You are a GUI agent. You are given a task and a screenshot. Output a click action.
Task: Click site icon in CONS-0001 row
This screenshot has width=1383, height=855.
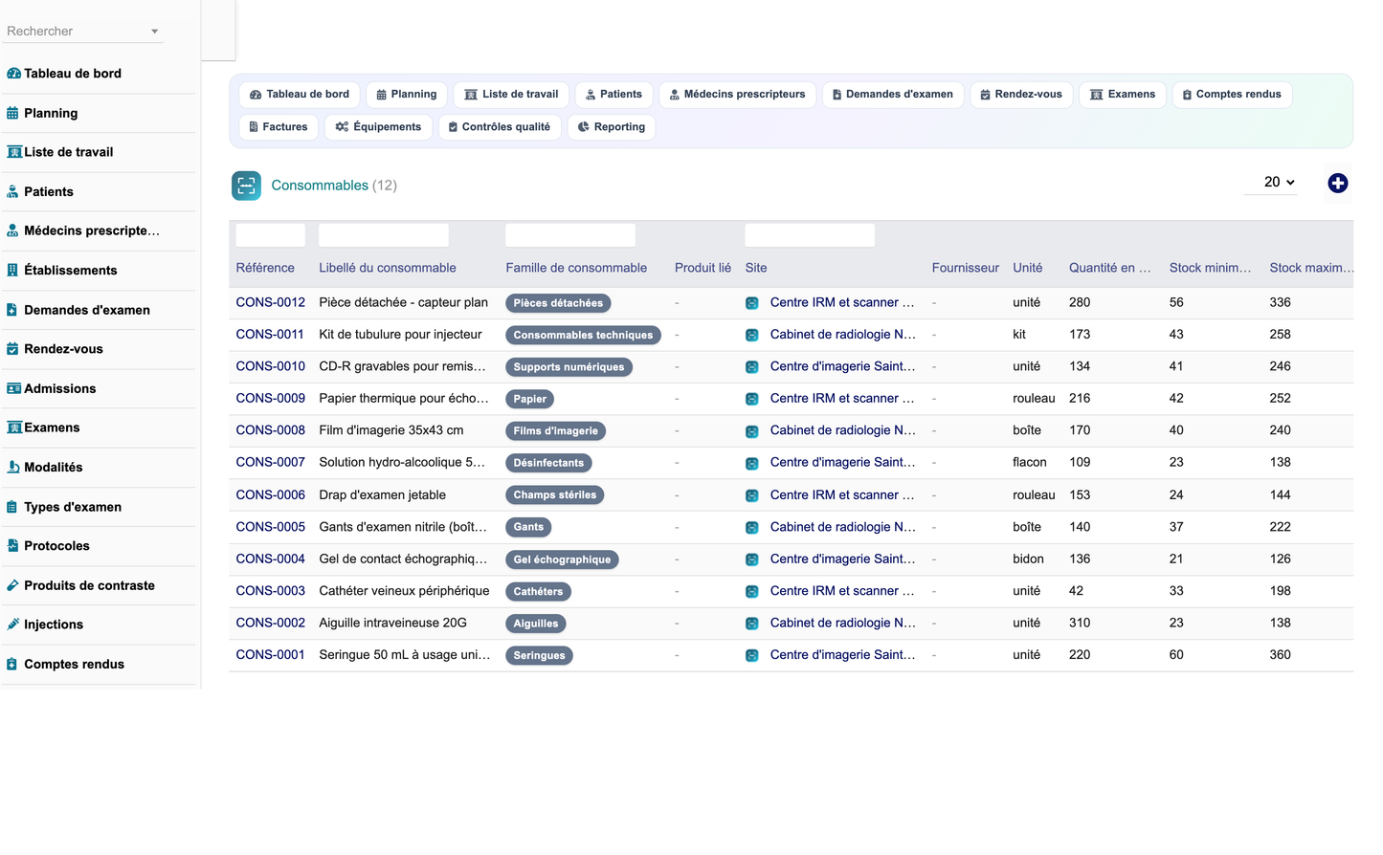tap(752, 656)
